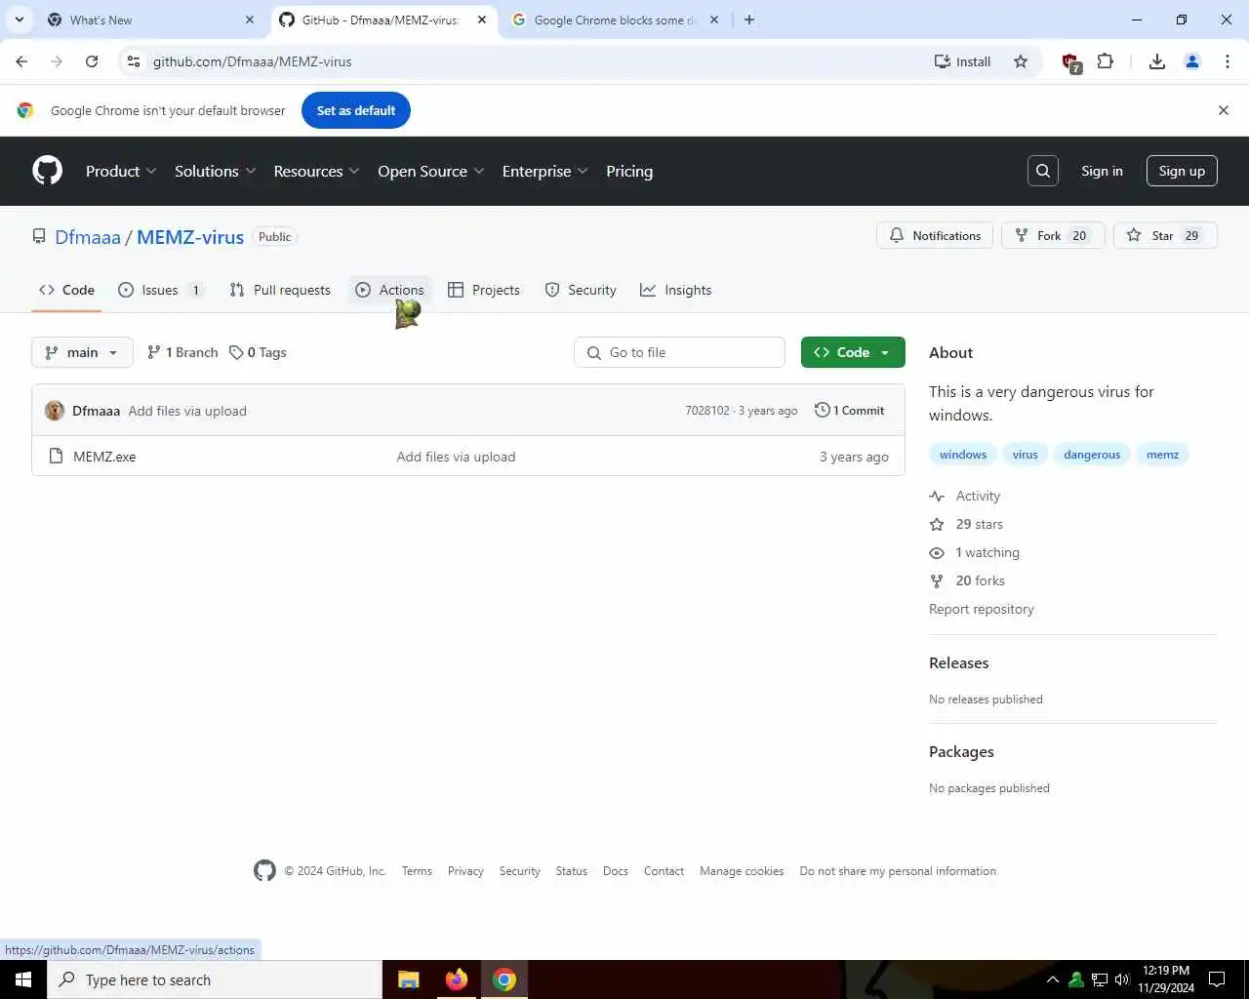
Task: Click the Sign in link
Action: (x=1102, y=171)
